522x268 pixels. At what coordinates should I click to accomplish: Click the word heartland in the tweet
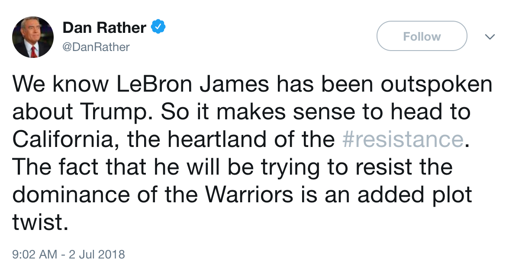(224, 140)
